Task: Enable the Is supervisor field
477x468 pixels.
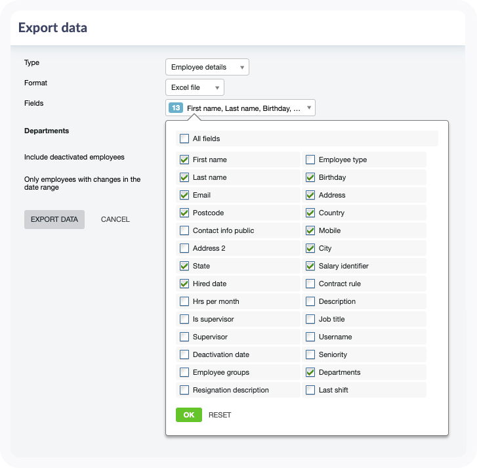Action: 184,319
